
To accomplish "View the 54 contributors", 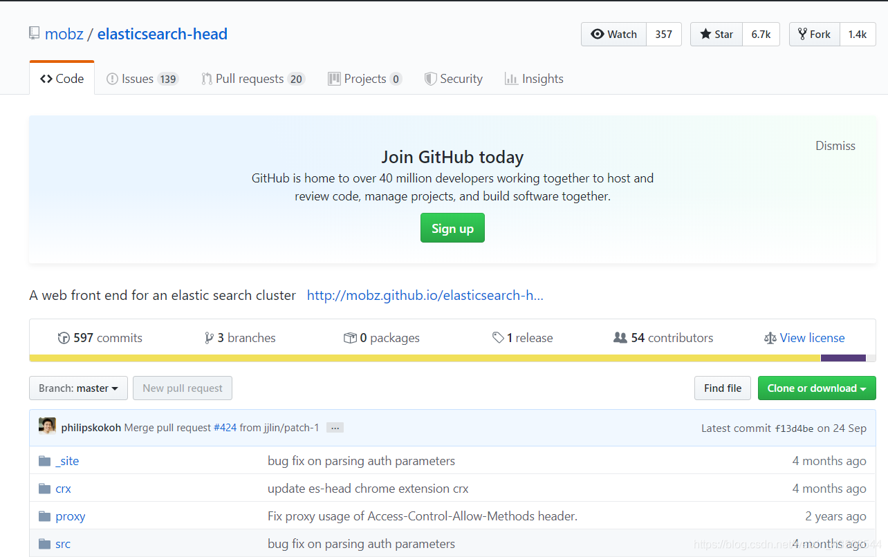I will (663, 338).
